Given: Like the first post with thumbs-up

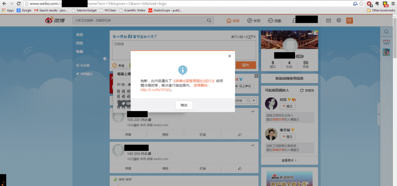Looking at the screenshot, I should coord(240,134).
